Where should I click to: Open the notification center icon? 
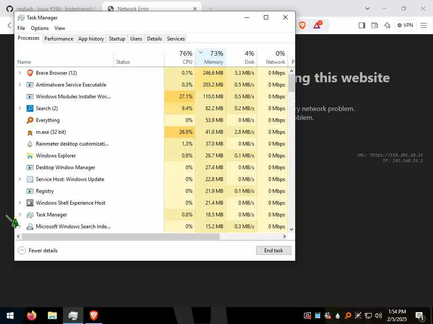[x=420, y=316]
